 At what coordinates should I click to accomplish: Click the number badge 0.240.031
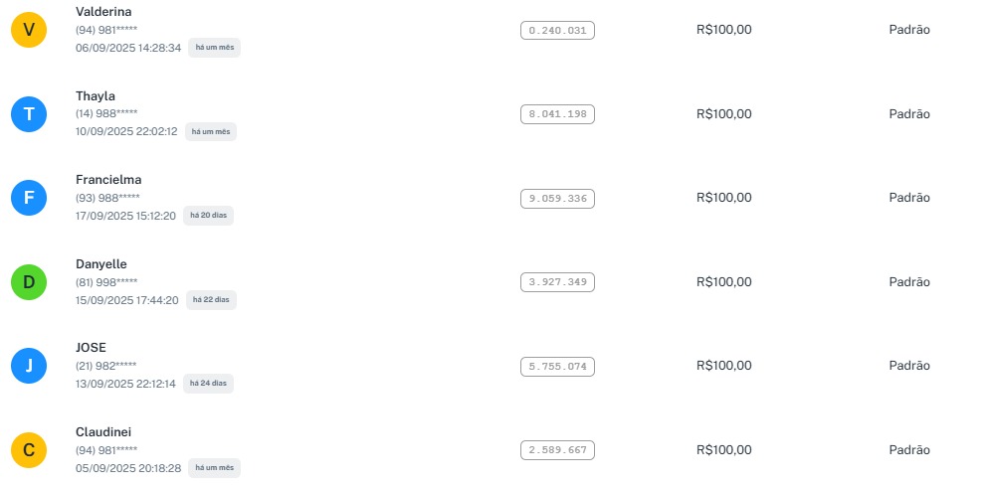pos(557,31)
